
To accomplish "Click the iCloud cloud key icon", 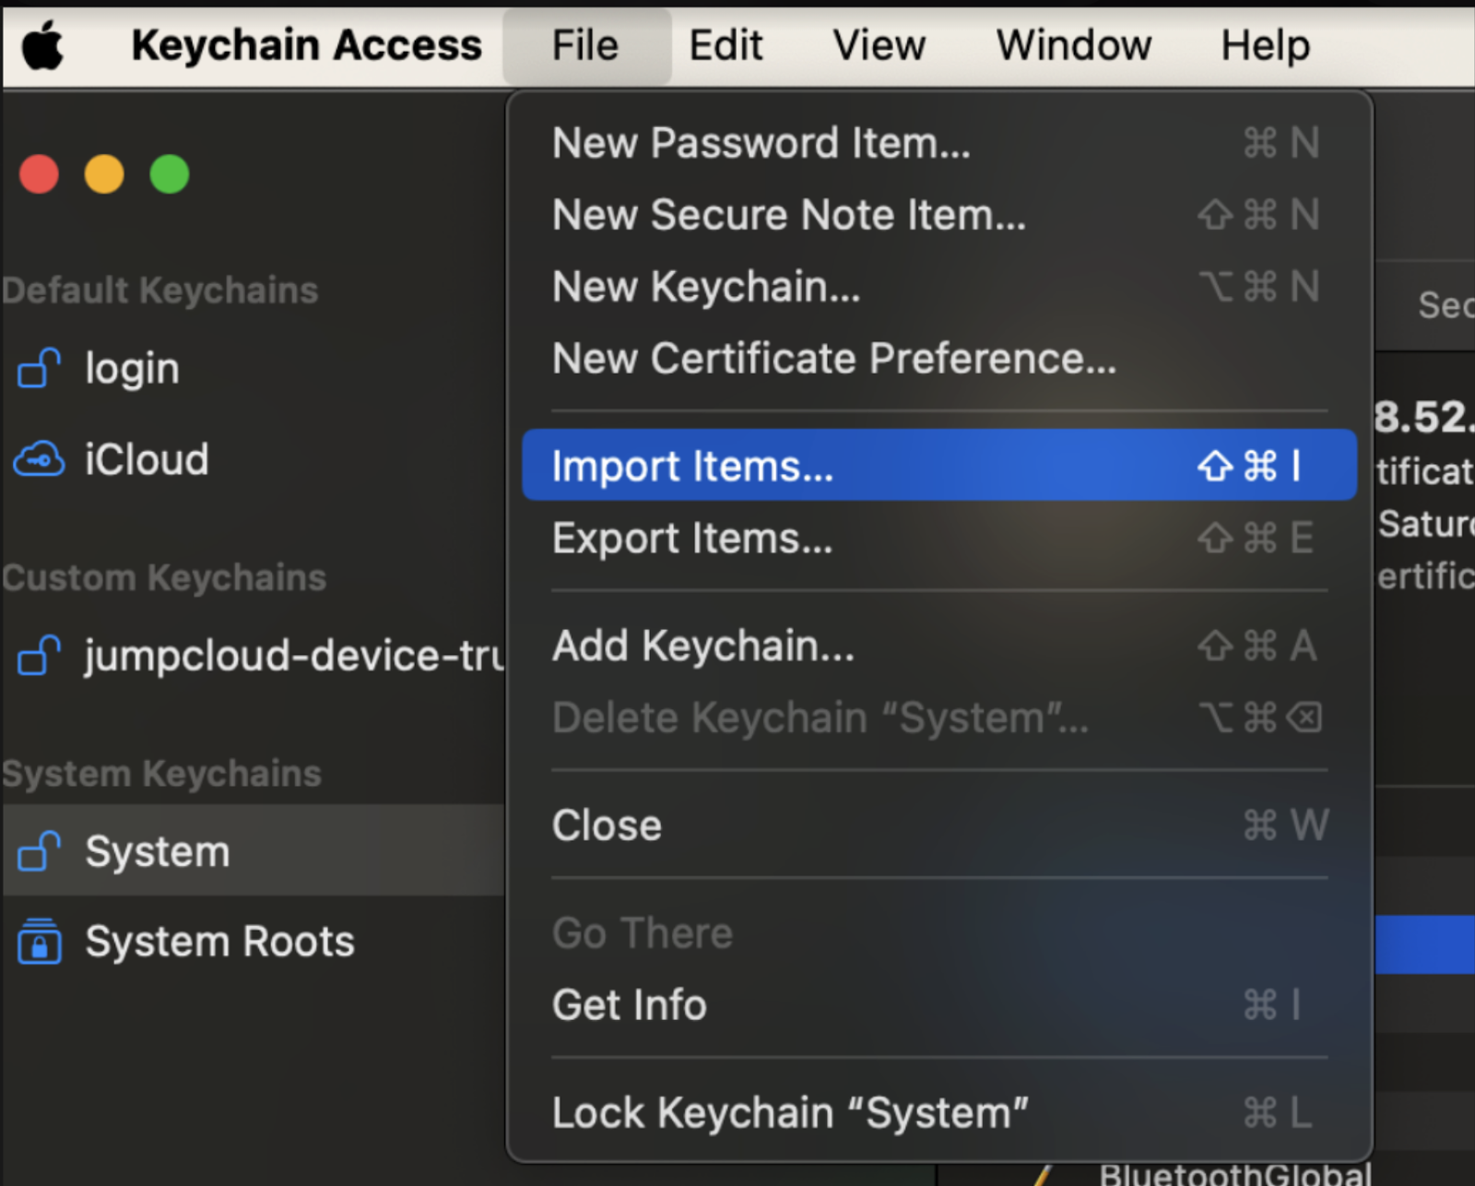I will pos(39,458).
